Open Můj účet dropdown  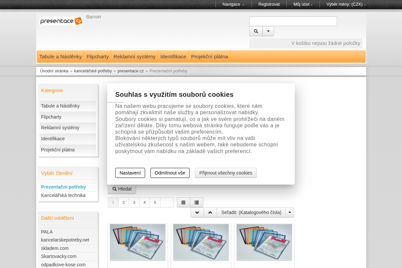(x=303, y=4)
